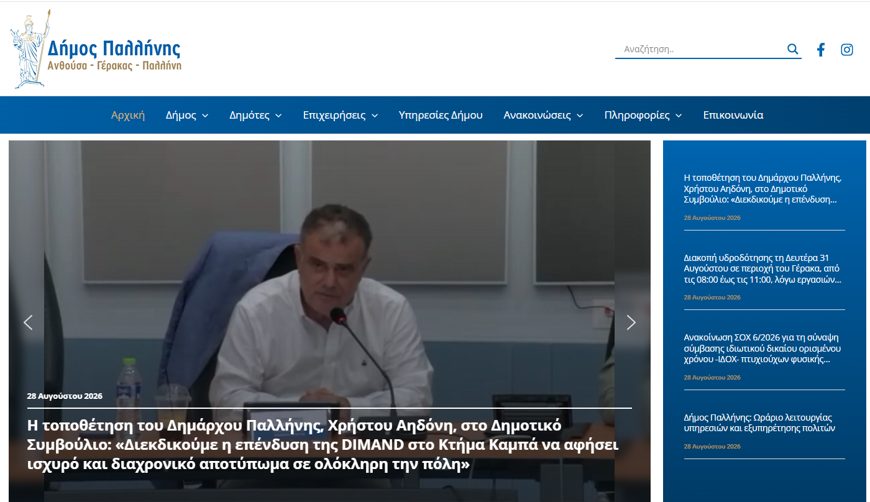
Task: Expand the chevron next to Ανακοινώσεις
Action: [x=580, y=116]
